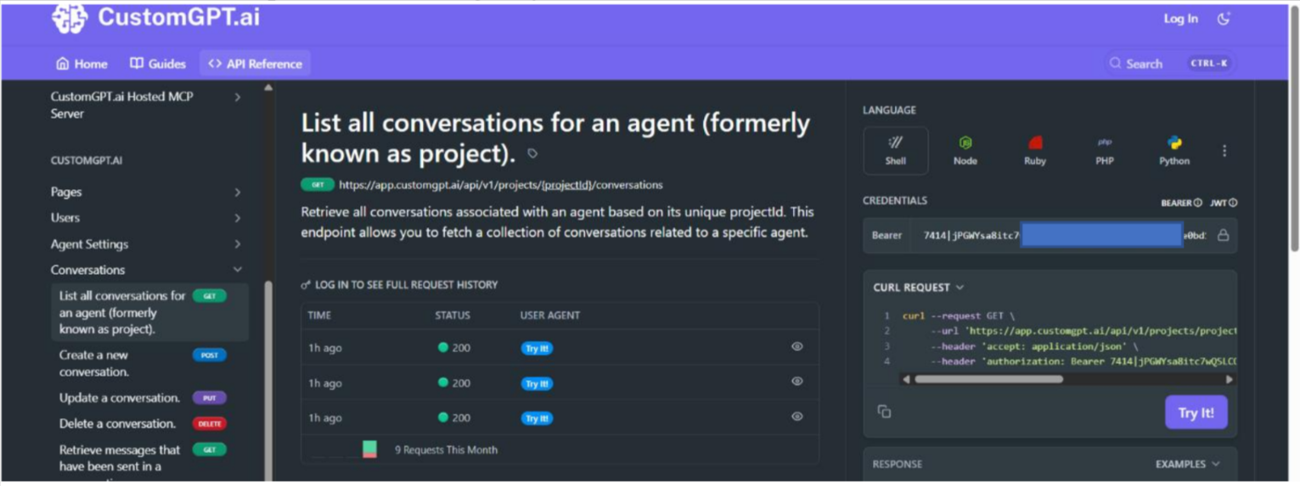Image resolution: width=1300 pixels, height=486 pixels.
Task: View second request via eye icon
Action: tap(797, 382)
